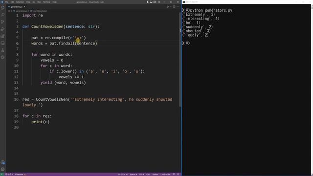Click the feedback icon in the status bar
Image resolution: width=313 pixels, height=176 pixels.
(174, 175)
